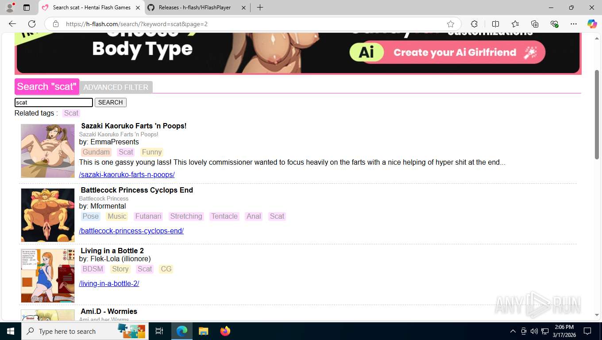Toggle split screen view
Image resolution: width=602 pixels, height=340 pixels.
pos(496,24)
